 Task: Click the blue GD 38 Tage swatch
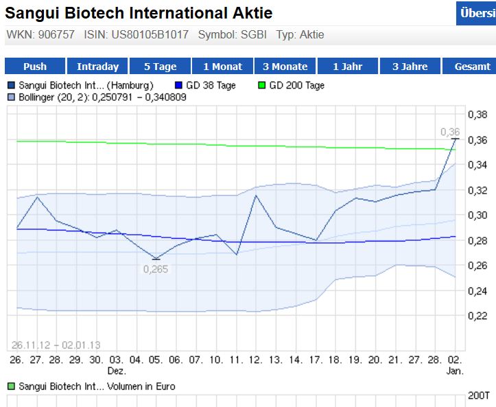tap(179, 86)
